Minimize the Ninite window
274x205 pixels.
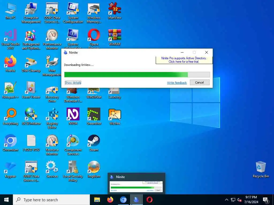[182, 52]
